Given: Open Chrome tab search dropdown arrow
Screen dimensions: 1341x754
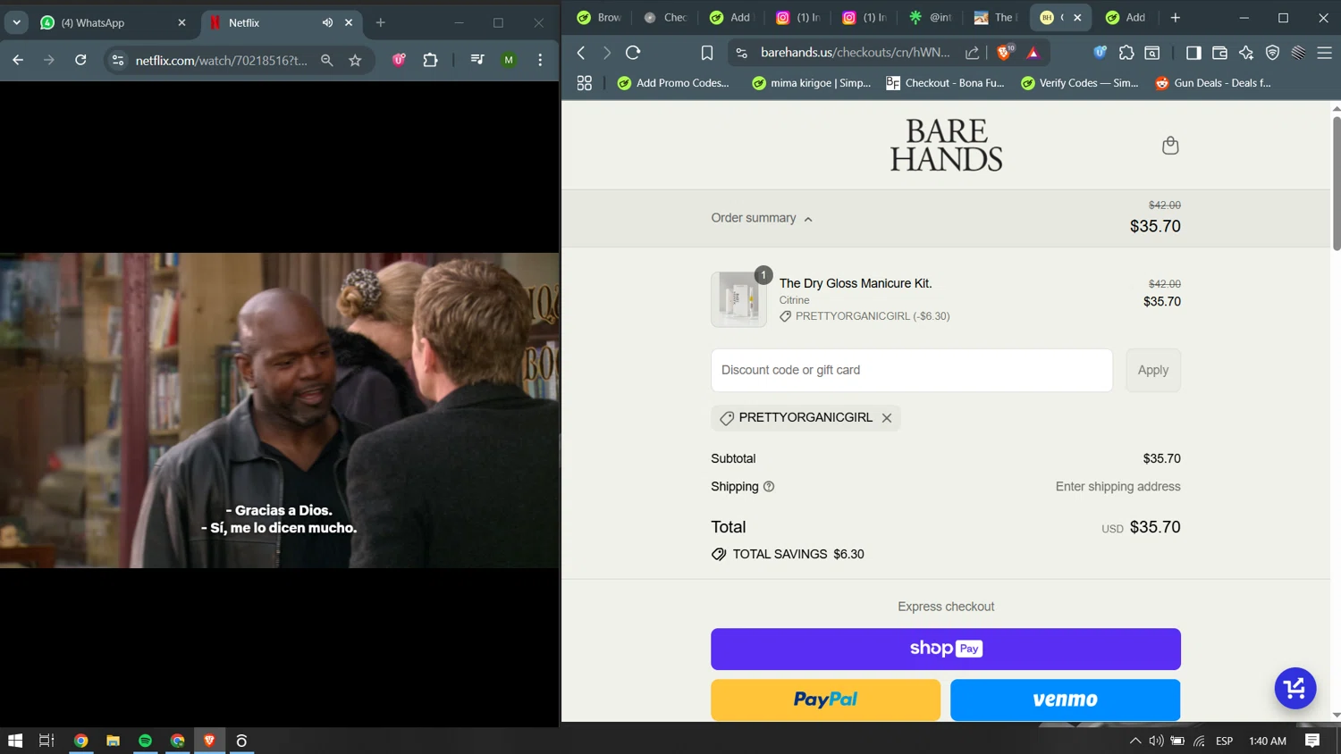Looking at the screenshot, I should 17,22.
